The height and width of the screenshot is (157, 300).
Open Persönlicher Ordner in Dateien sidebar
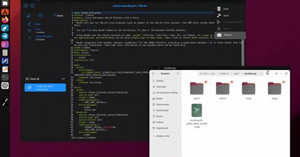point(166,93)
